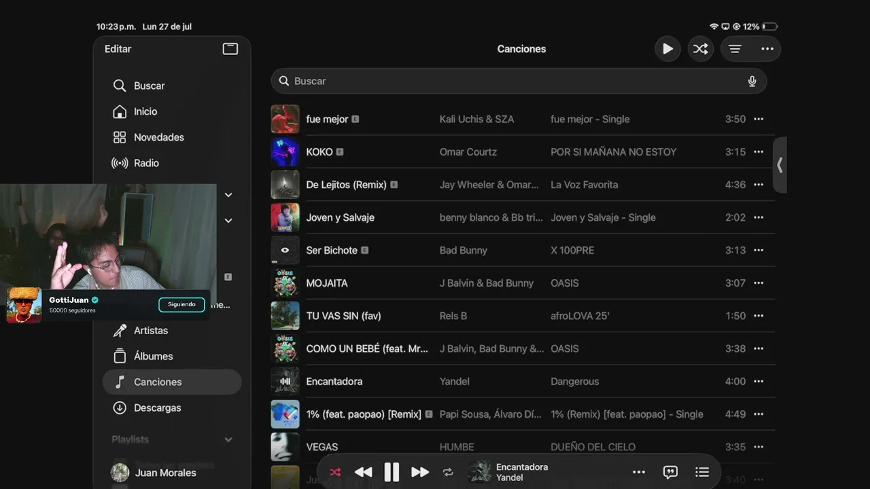Open GottiJuan streamer avatar
Image resolution: width=870 pixels, height=489 pixels.
pyautogui.click(x=24, y=305)
